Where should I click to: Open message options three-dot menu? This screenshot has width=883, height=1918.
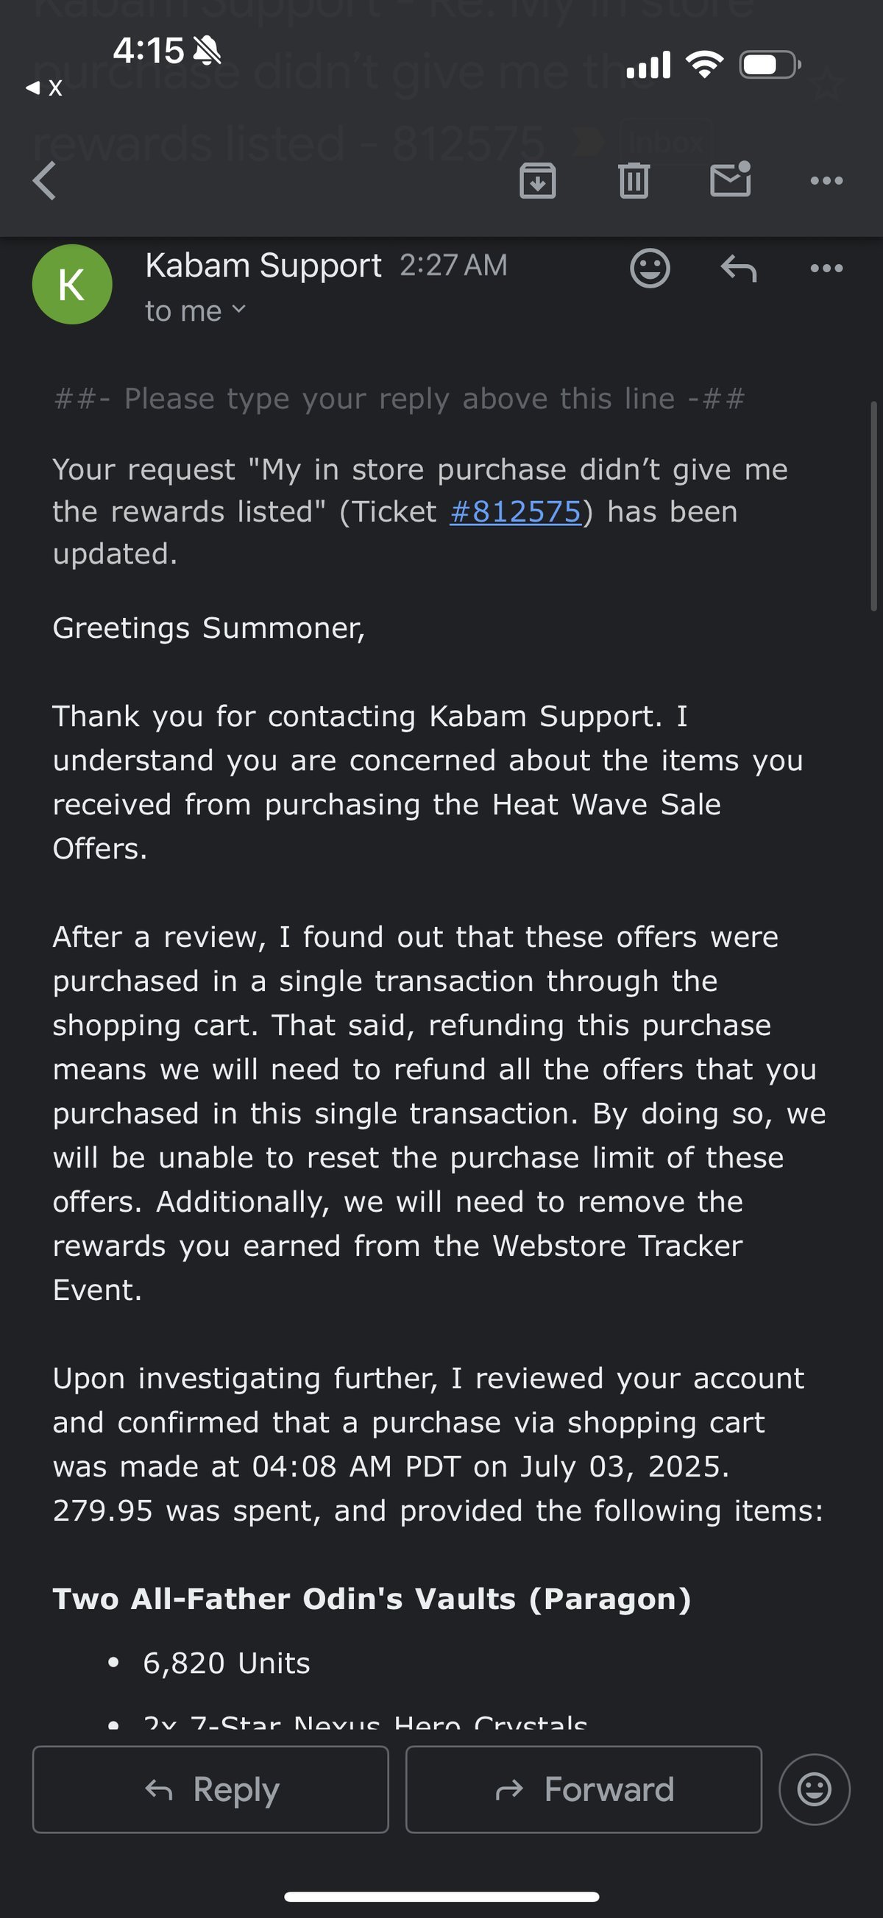[x=826, y=268]
